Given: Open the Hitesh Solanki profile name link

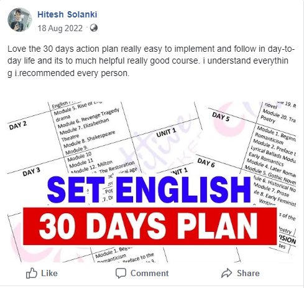Looking at the screenshot, I should (x=67, y=14).
